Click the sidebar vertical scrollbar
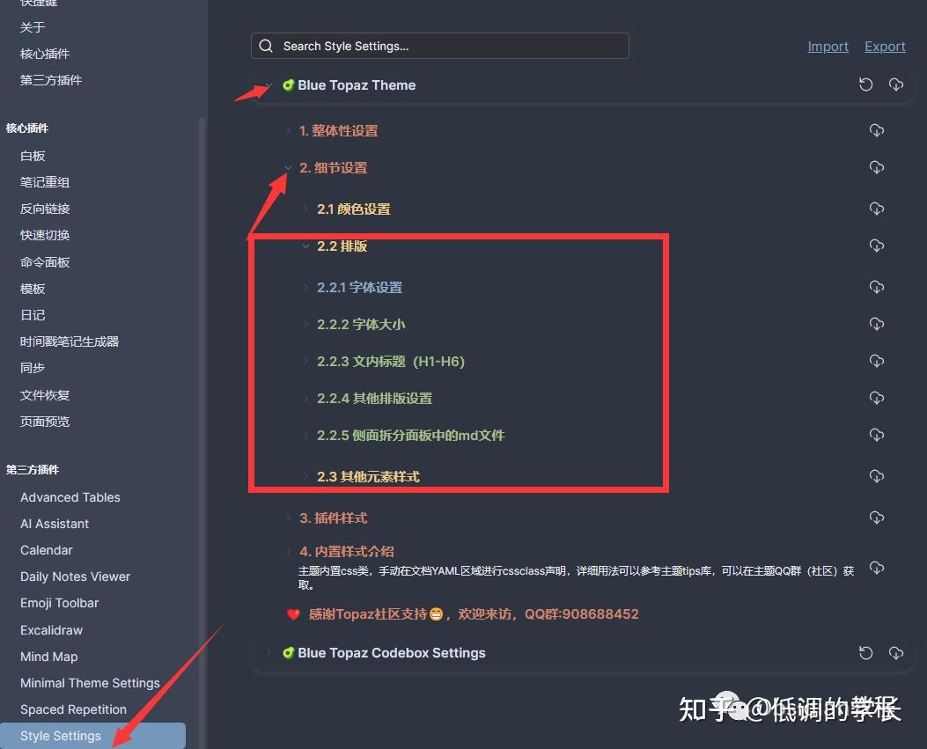Screen dimensions: 927x749 [x=202, y=433]
